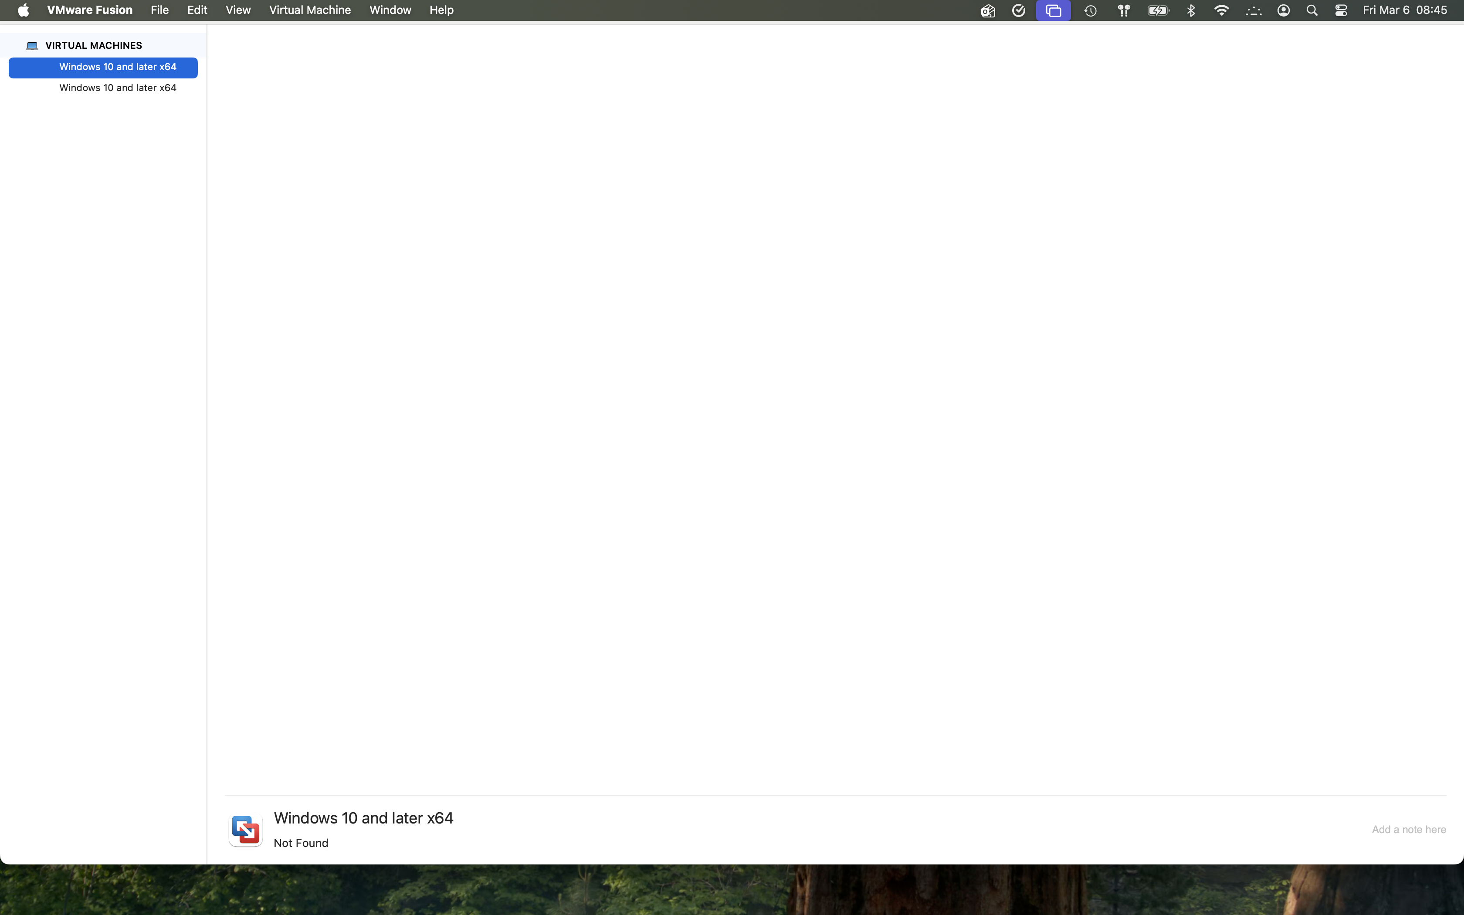Click the Bluetooth icon in menu bar

pos(1190,10)
